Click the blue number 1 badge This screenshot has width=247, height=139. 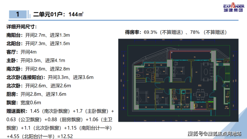pos(18,14)
